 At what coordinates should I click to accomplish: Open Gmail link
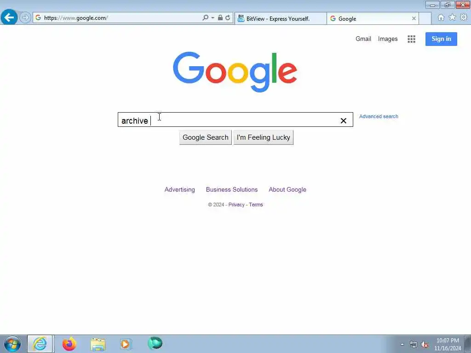[363, 39]
